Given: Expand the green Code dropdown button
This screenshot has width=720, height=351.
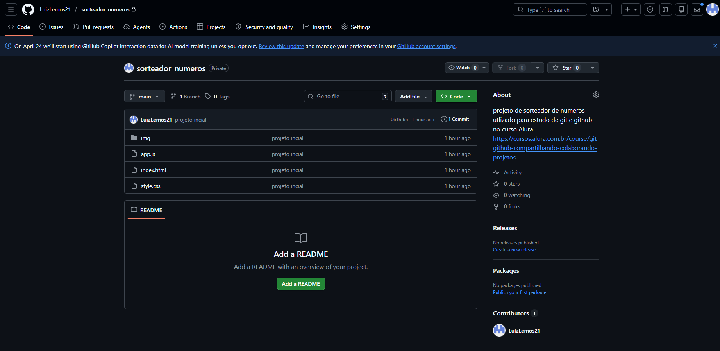Looking at the screenshot, I should tap(456, 97).
